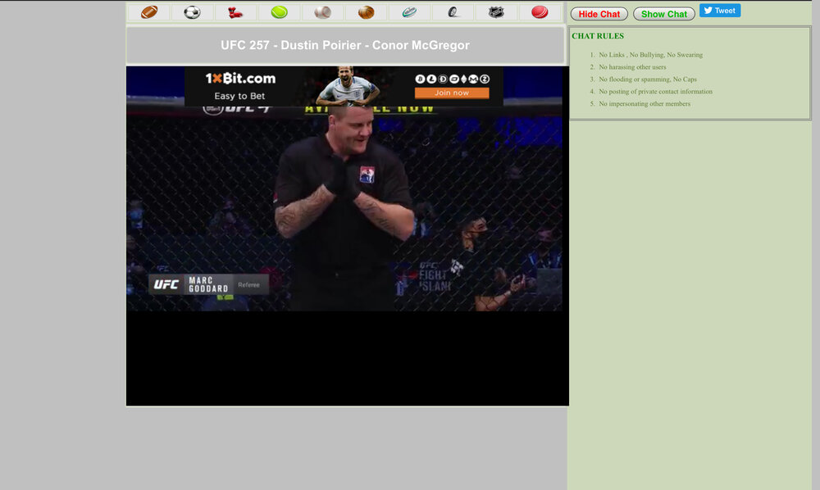Click the CHAT RULES heading
This screenshot has height=490, width=820.
pyautogui.click(x=598, y=36)
